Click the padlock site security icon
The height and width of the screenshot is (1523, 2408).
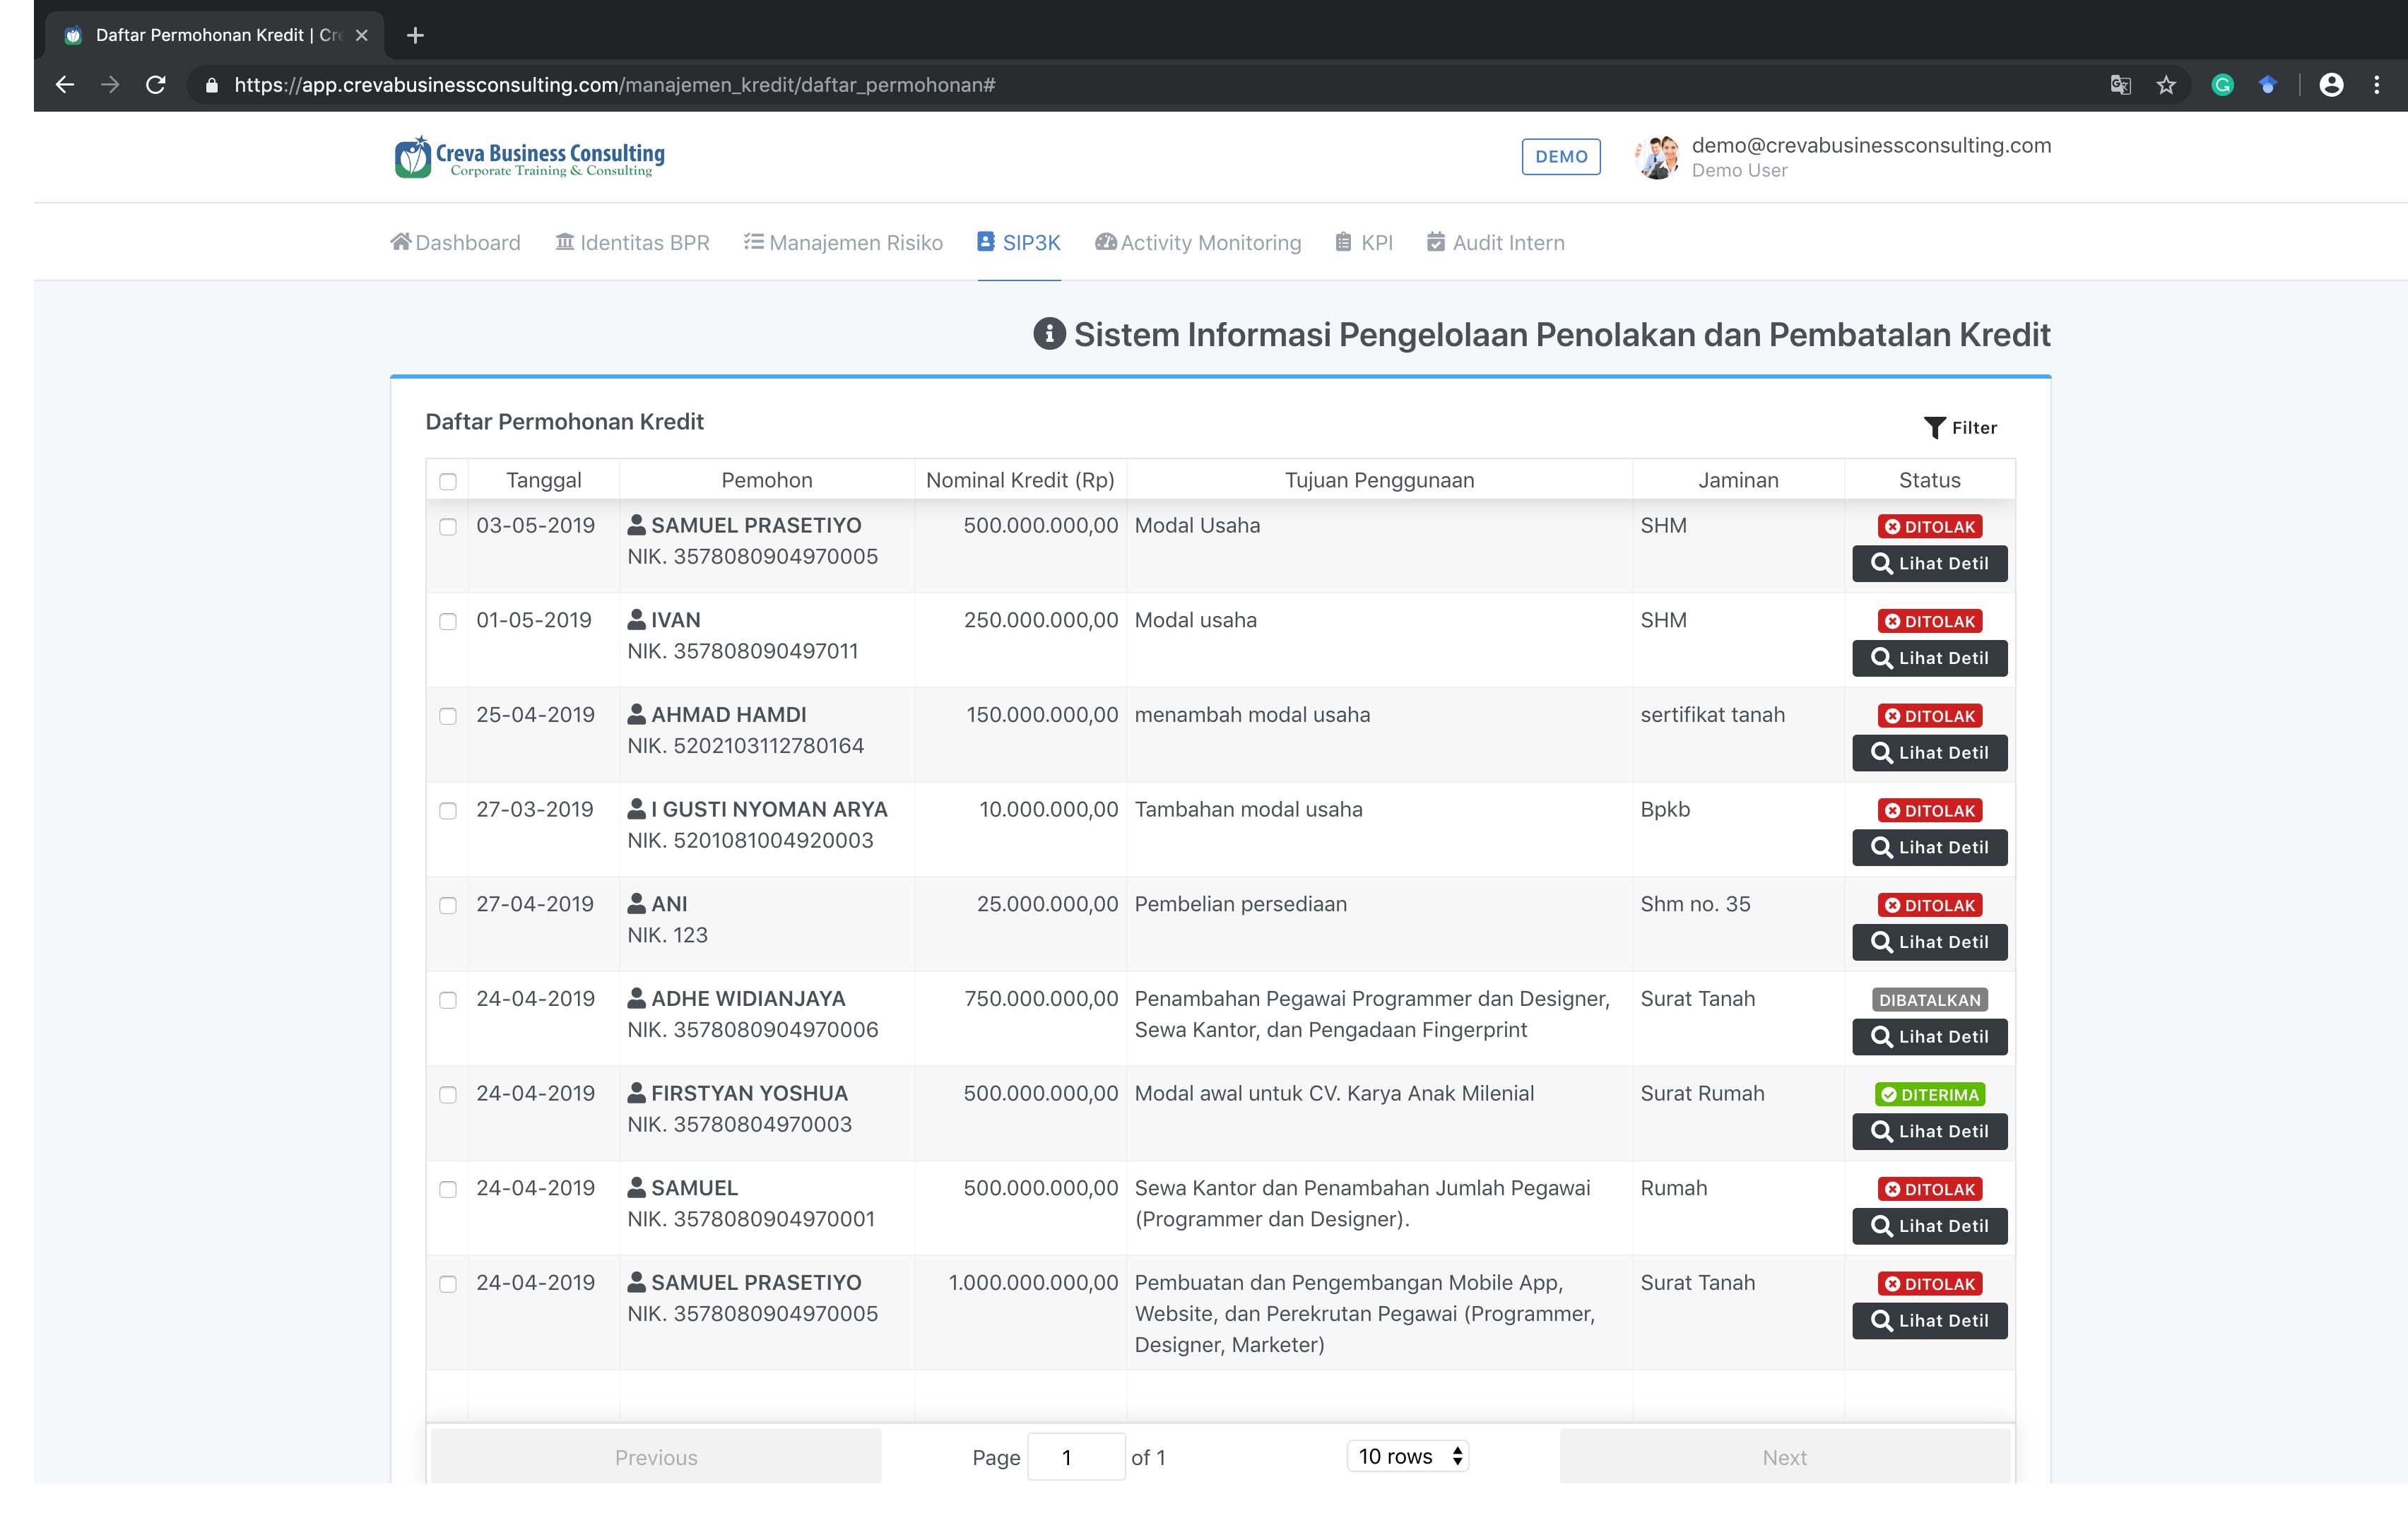pos(211,86)
